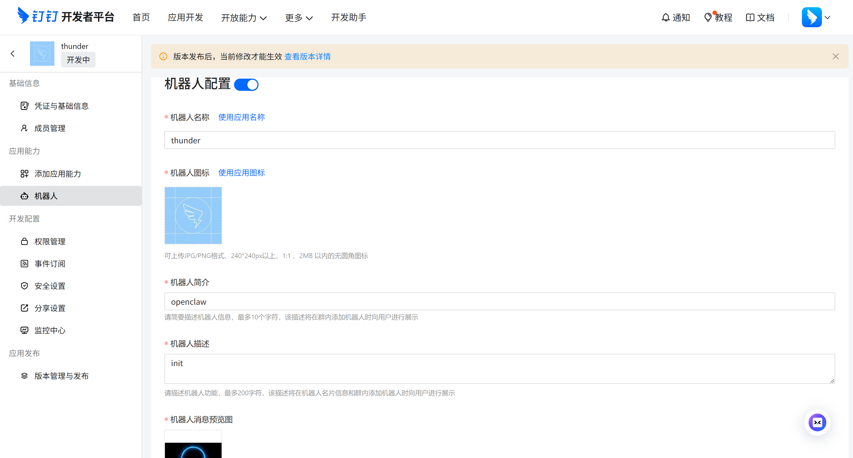Open the tutorial lightbulb icon
Viewport: 853px width, 458px height.
[x=708, y=17]
